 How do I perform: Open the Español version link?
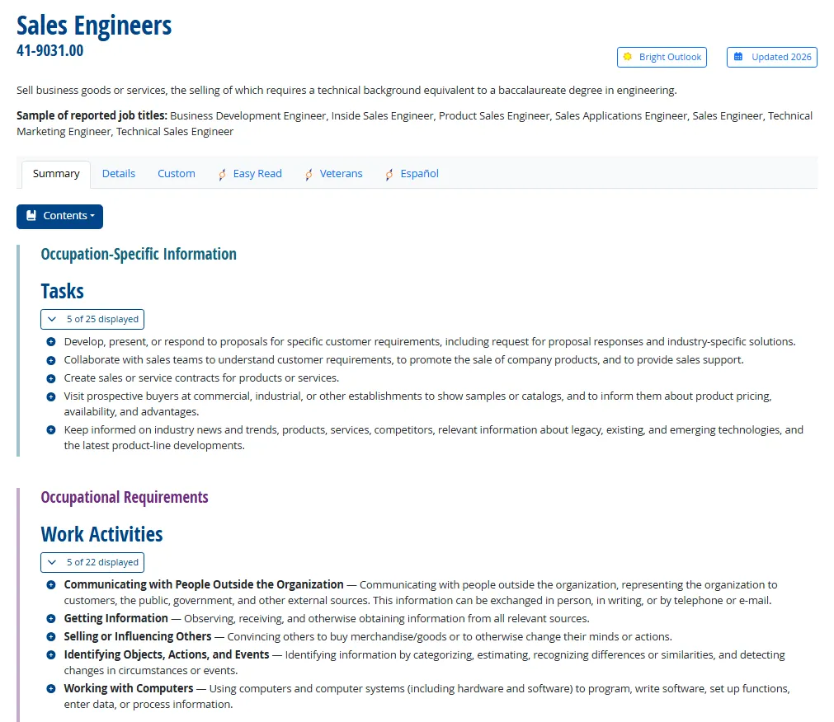click(x=420, y=174)
